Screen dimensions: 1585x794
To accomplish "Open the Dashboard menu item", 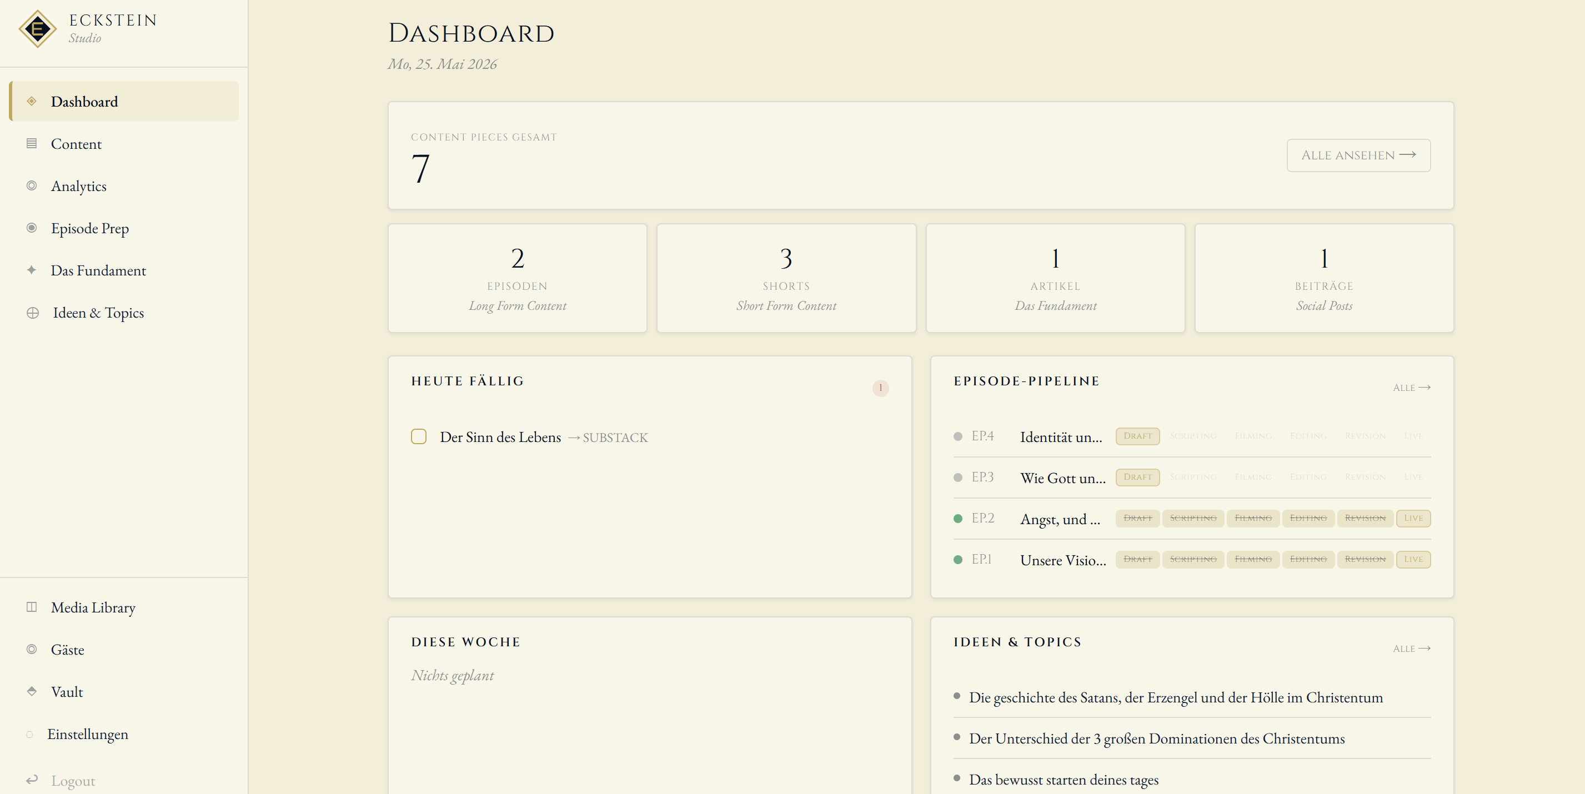I will 124,101.
